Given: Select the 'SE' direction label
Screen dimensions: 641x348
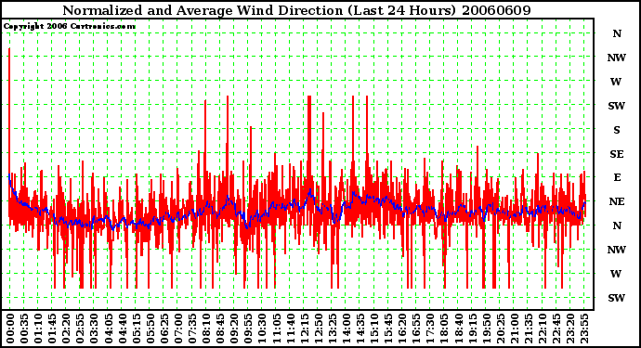Looking at the screenshot, I should click(617, 154).
